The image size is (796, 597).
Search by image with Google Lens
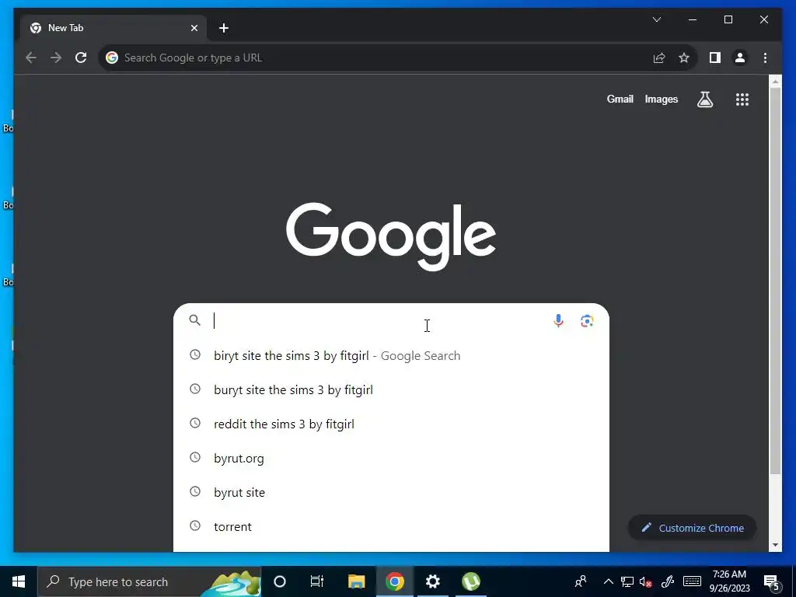pyautogui.click(x=587, y=321)
